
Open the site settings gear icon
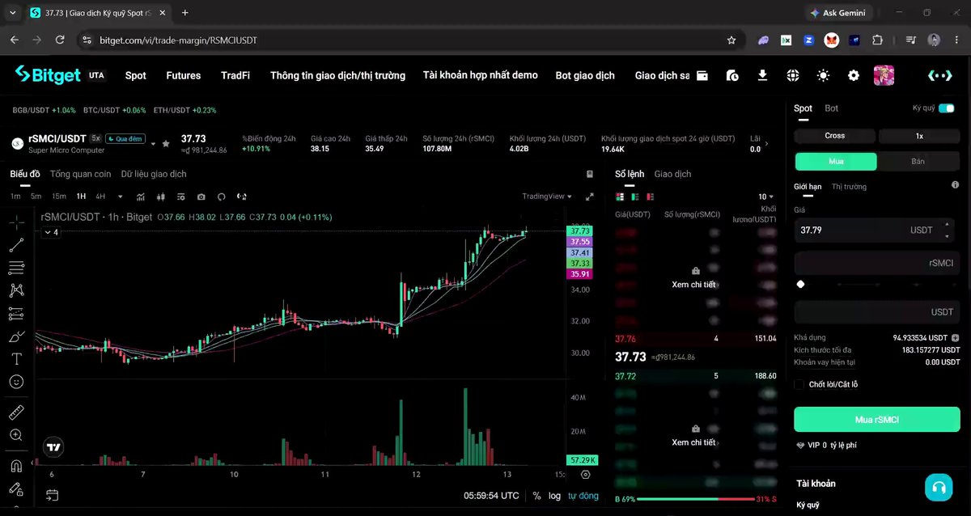(853, 75)
